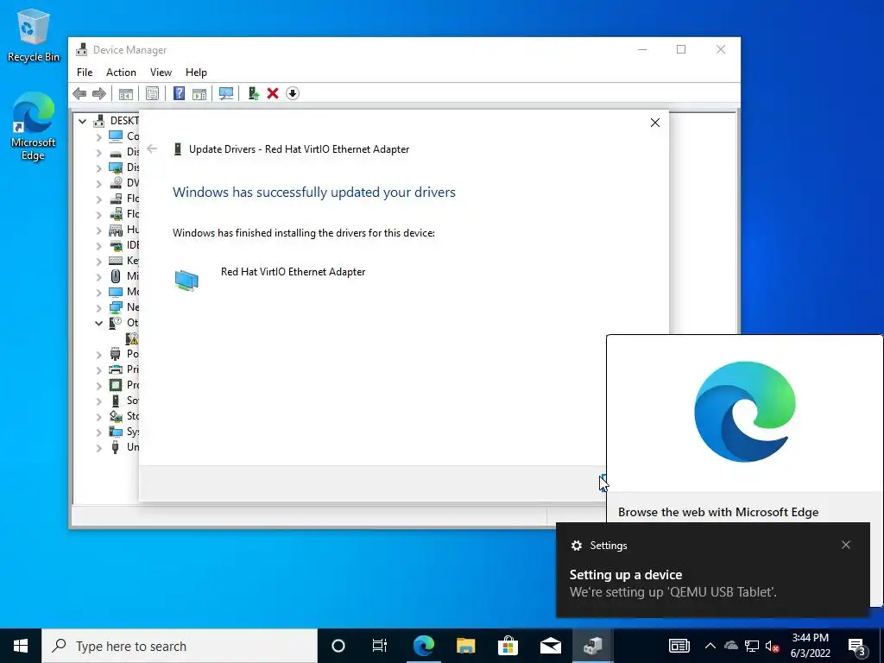Click the Update device driver toolbar icon
The height and width of the screenshot is (663, 884).
click(x=253, y=93)
